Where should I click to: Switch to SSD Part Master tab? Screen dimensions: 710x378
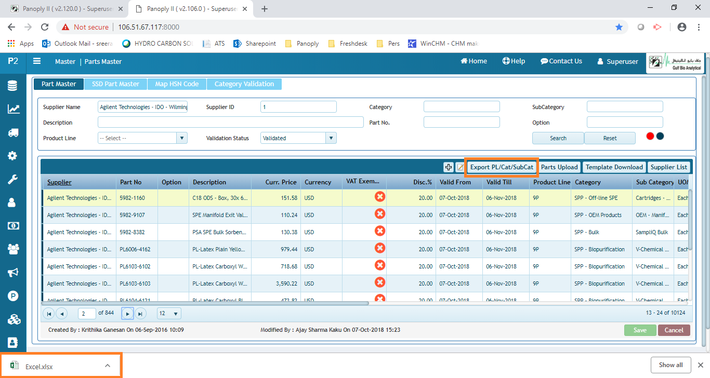[115, 84]
